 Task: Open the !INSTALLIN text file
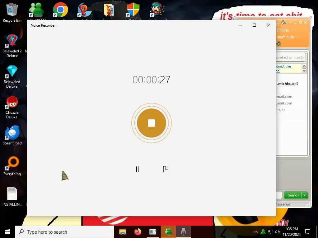12,197
